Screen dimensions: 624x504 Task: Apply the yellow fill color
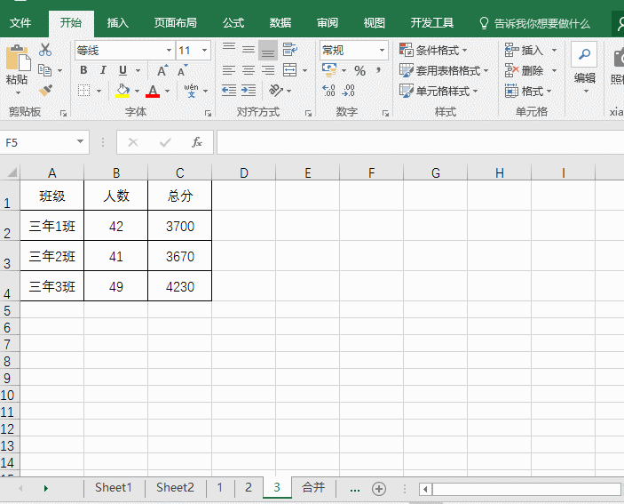tap(122, 90)
